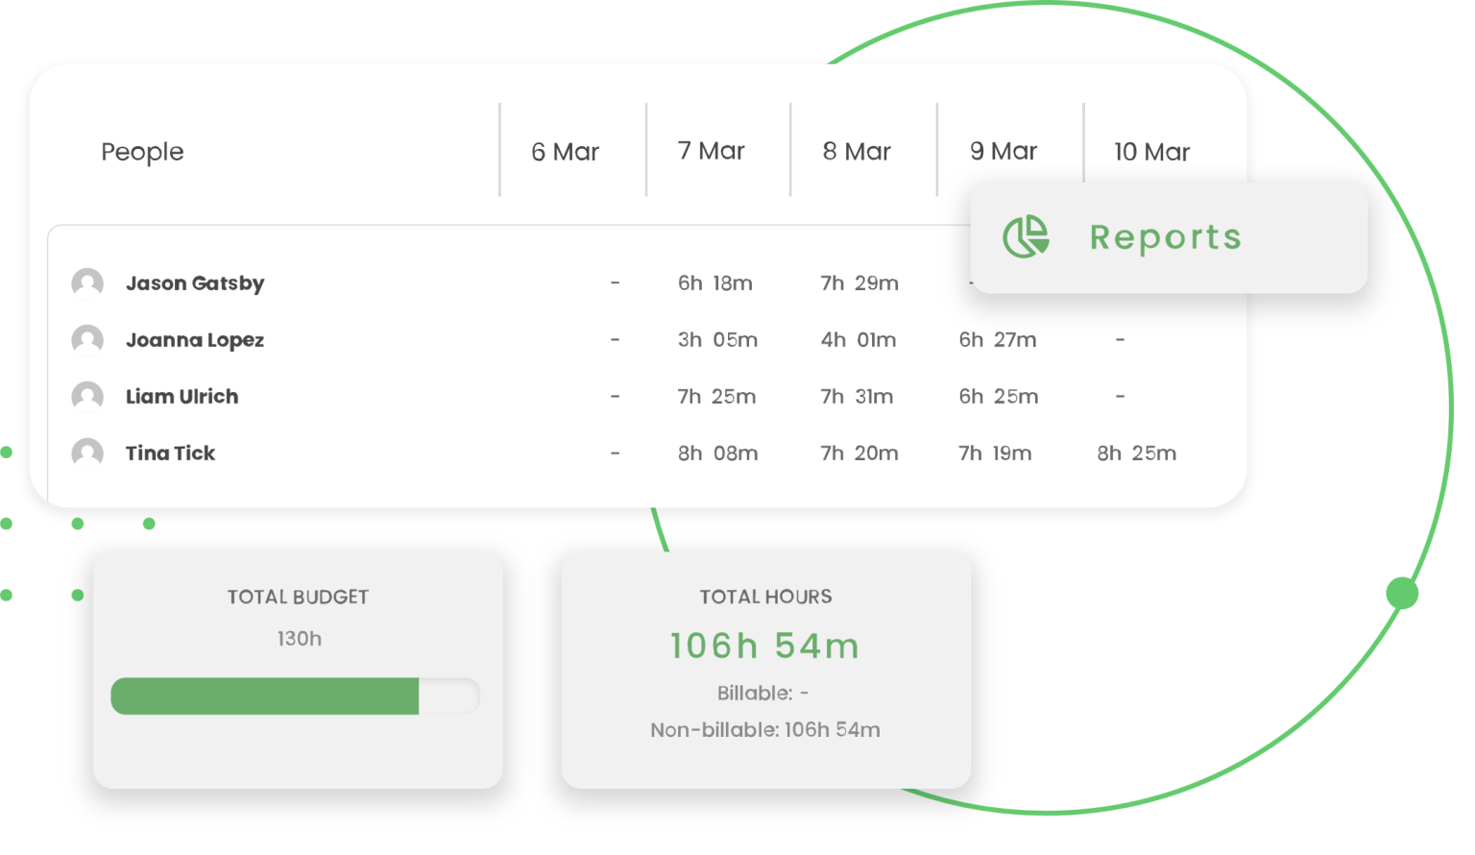Toggle Non-billable hours display

coord(765,729)
